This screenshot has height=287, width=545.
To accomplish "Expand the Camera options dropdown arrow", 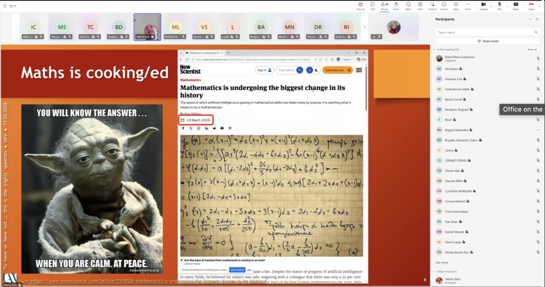I will point(491,6).
